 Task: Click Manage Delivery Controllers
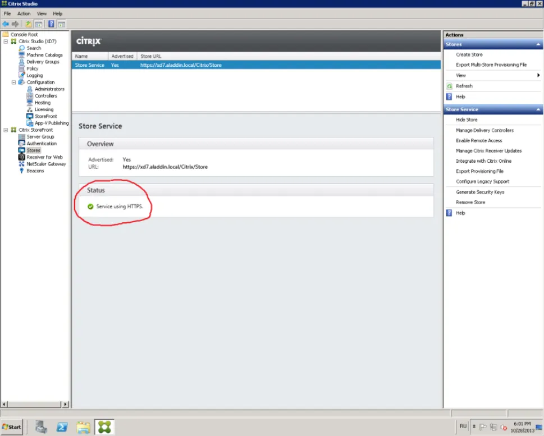click(484, 130)
